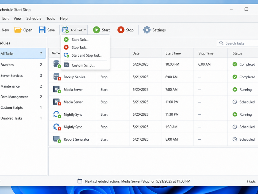Choose Stop Task... from dropdown
The width and height of the screenshot is (258, 194).
click(85, 48)
